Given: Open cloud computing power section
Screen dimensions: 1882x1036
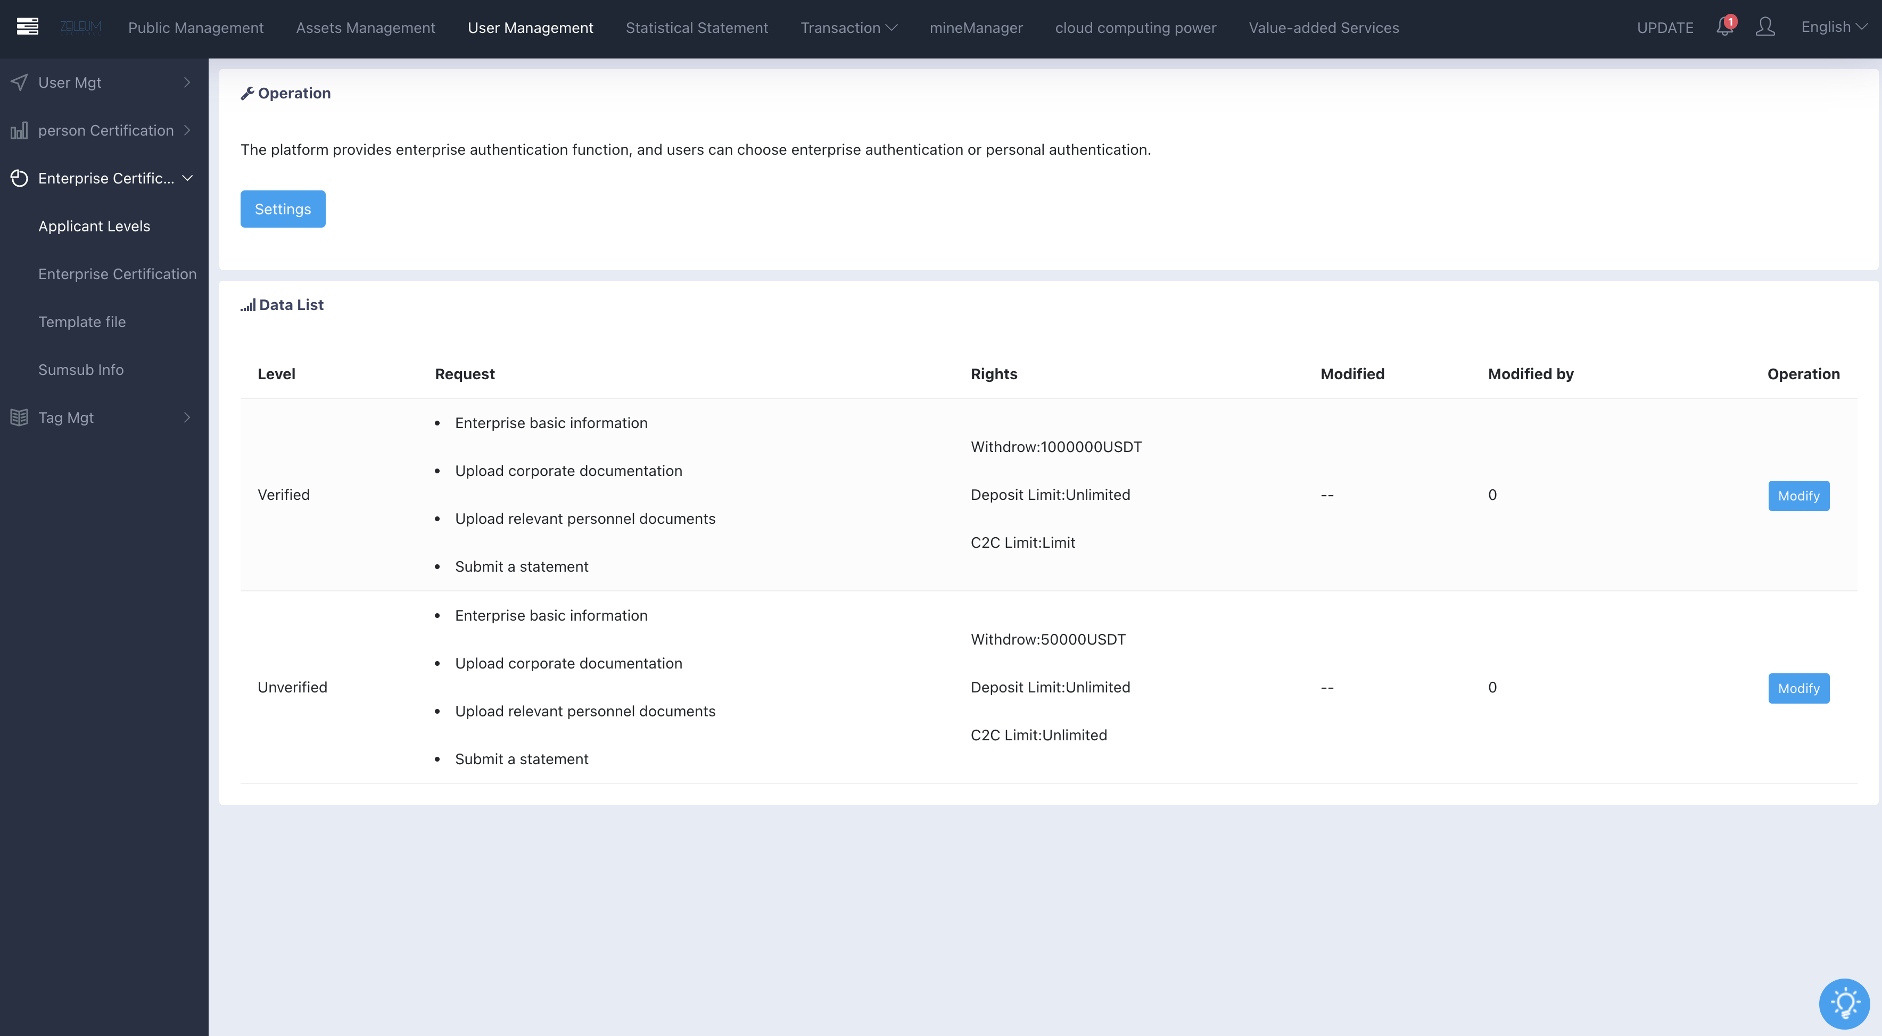Looking at the screenshot, I should click(1135, 28).
